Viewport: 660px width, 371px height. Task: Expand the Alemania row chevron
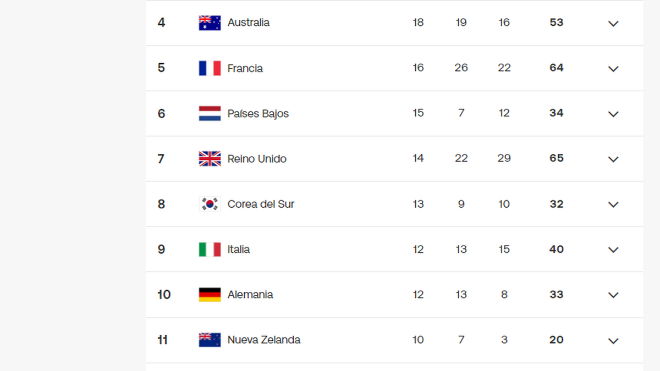613,295
